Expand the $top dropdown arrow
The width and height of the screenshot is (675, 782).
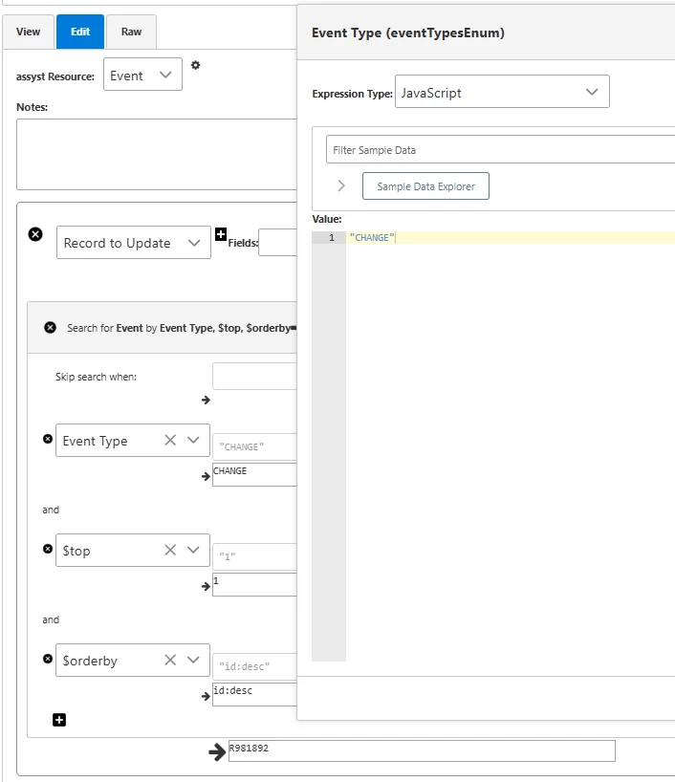[x=193, y=550]
